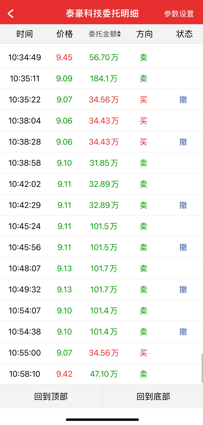
Task: Open 参数设置 settings
Action: point(179,14)
